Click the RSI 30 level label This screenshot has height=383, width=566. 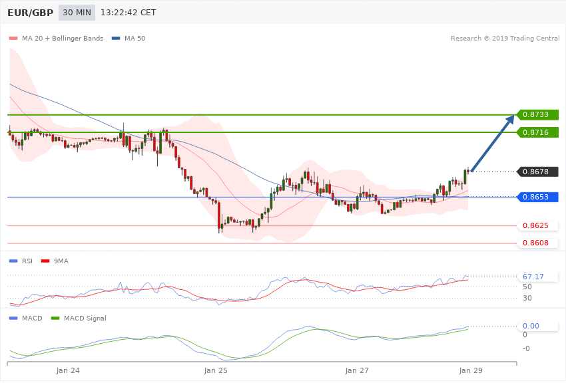(527, 298)
